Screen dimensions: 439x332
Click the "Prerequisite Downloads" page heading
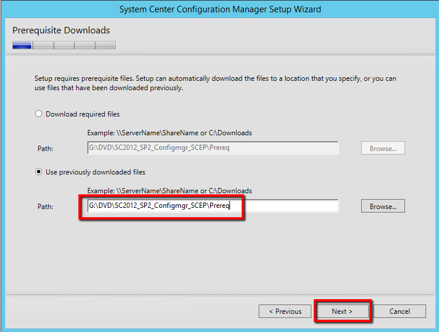[x=61, y=30]
